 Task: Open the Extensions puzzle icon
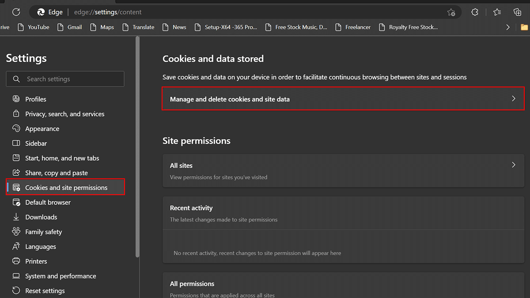475,12
